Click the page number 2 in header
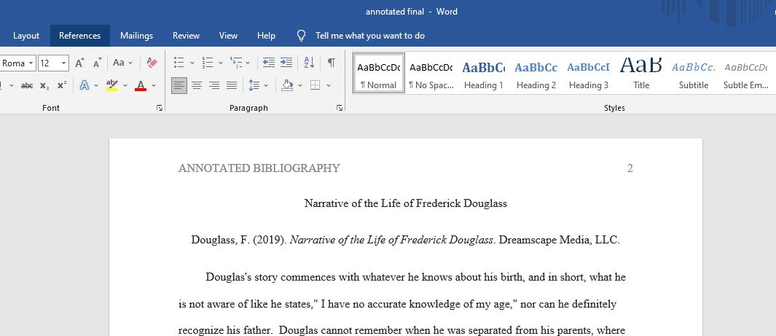The width and height of the screenshot is (776, 336). point(630,168)
